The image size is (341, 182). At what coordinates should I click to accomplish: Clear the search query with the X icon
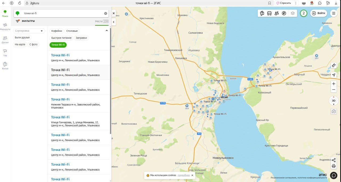pos(106,13)
